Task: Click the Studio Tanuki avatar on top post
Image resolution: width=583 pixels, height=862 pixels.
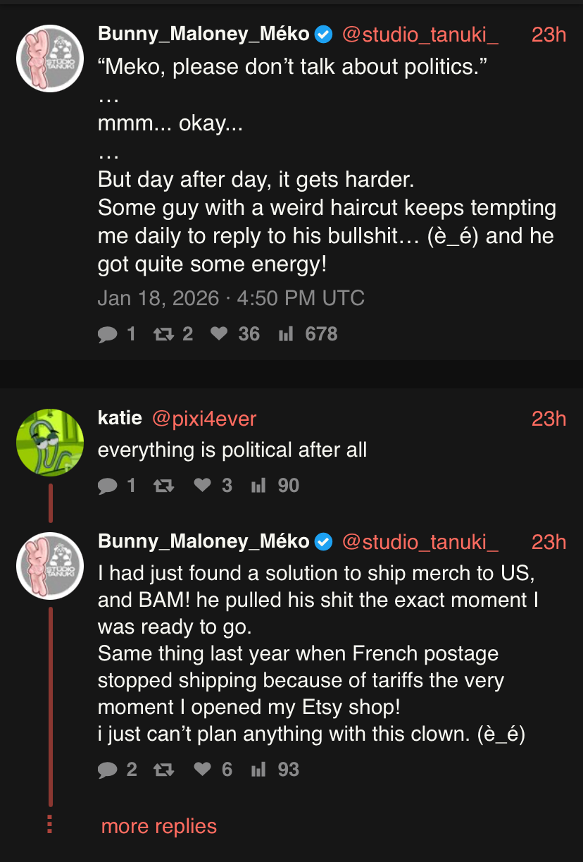Action: 50,59
